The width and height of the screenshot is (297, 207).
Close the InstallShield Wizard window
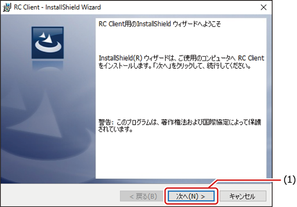coord(264,7)
